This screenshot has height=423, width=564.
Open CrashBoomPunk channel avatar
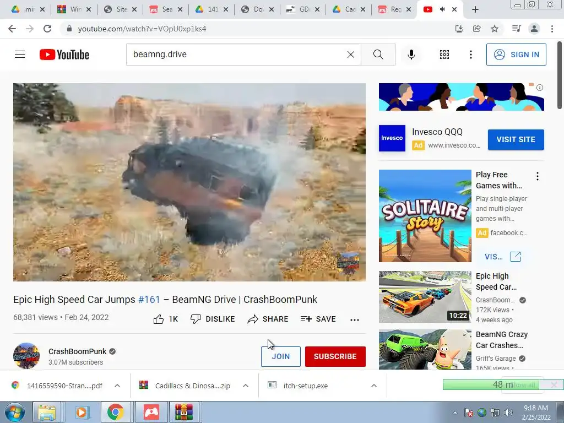(x=26, y=356)
